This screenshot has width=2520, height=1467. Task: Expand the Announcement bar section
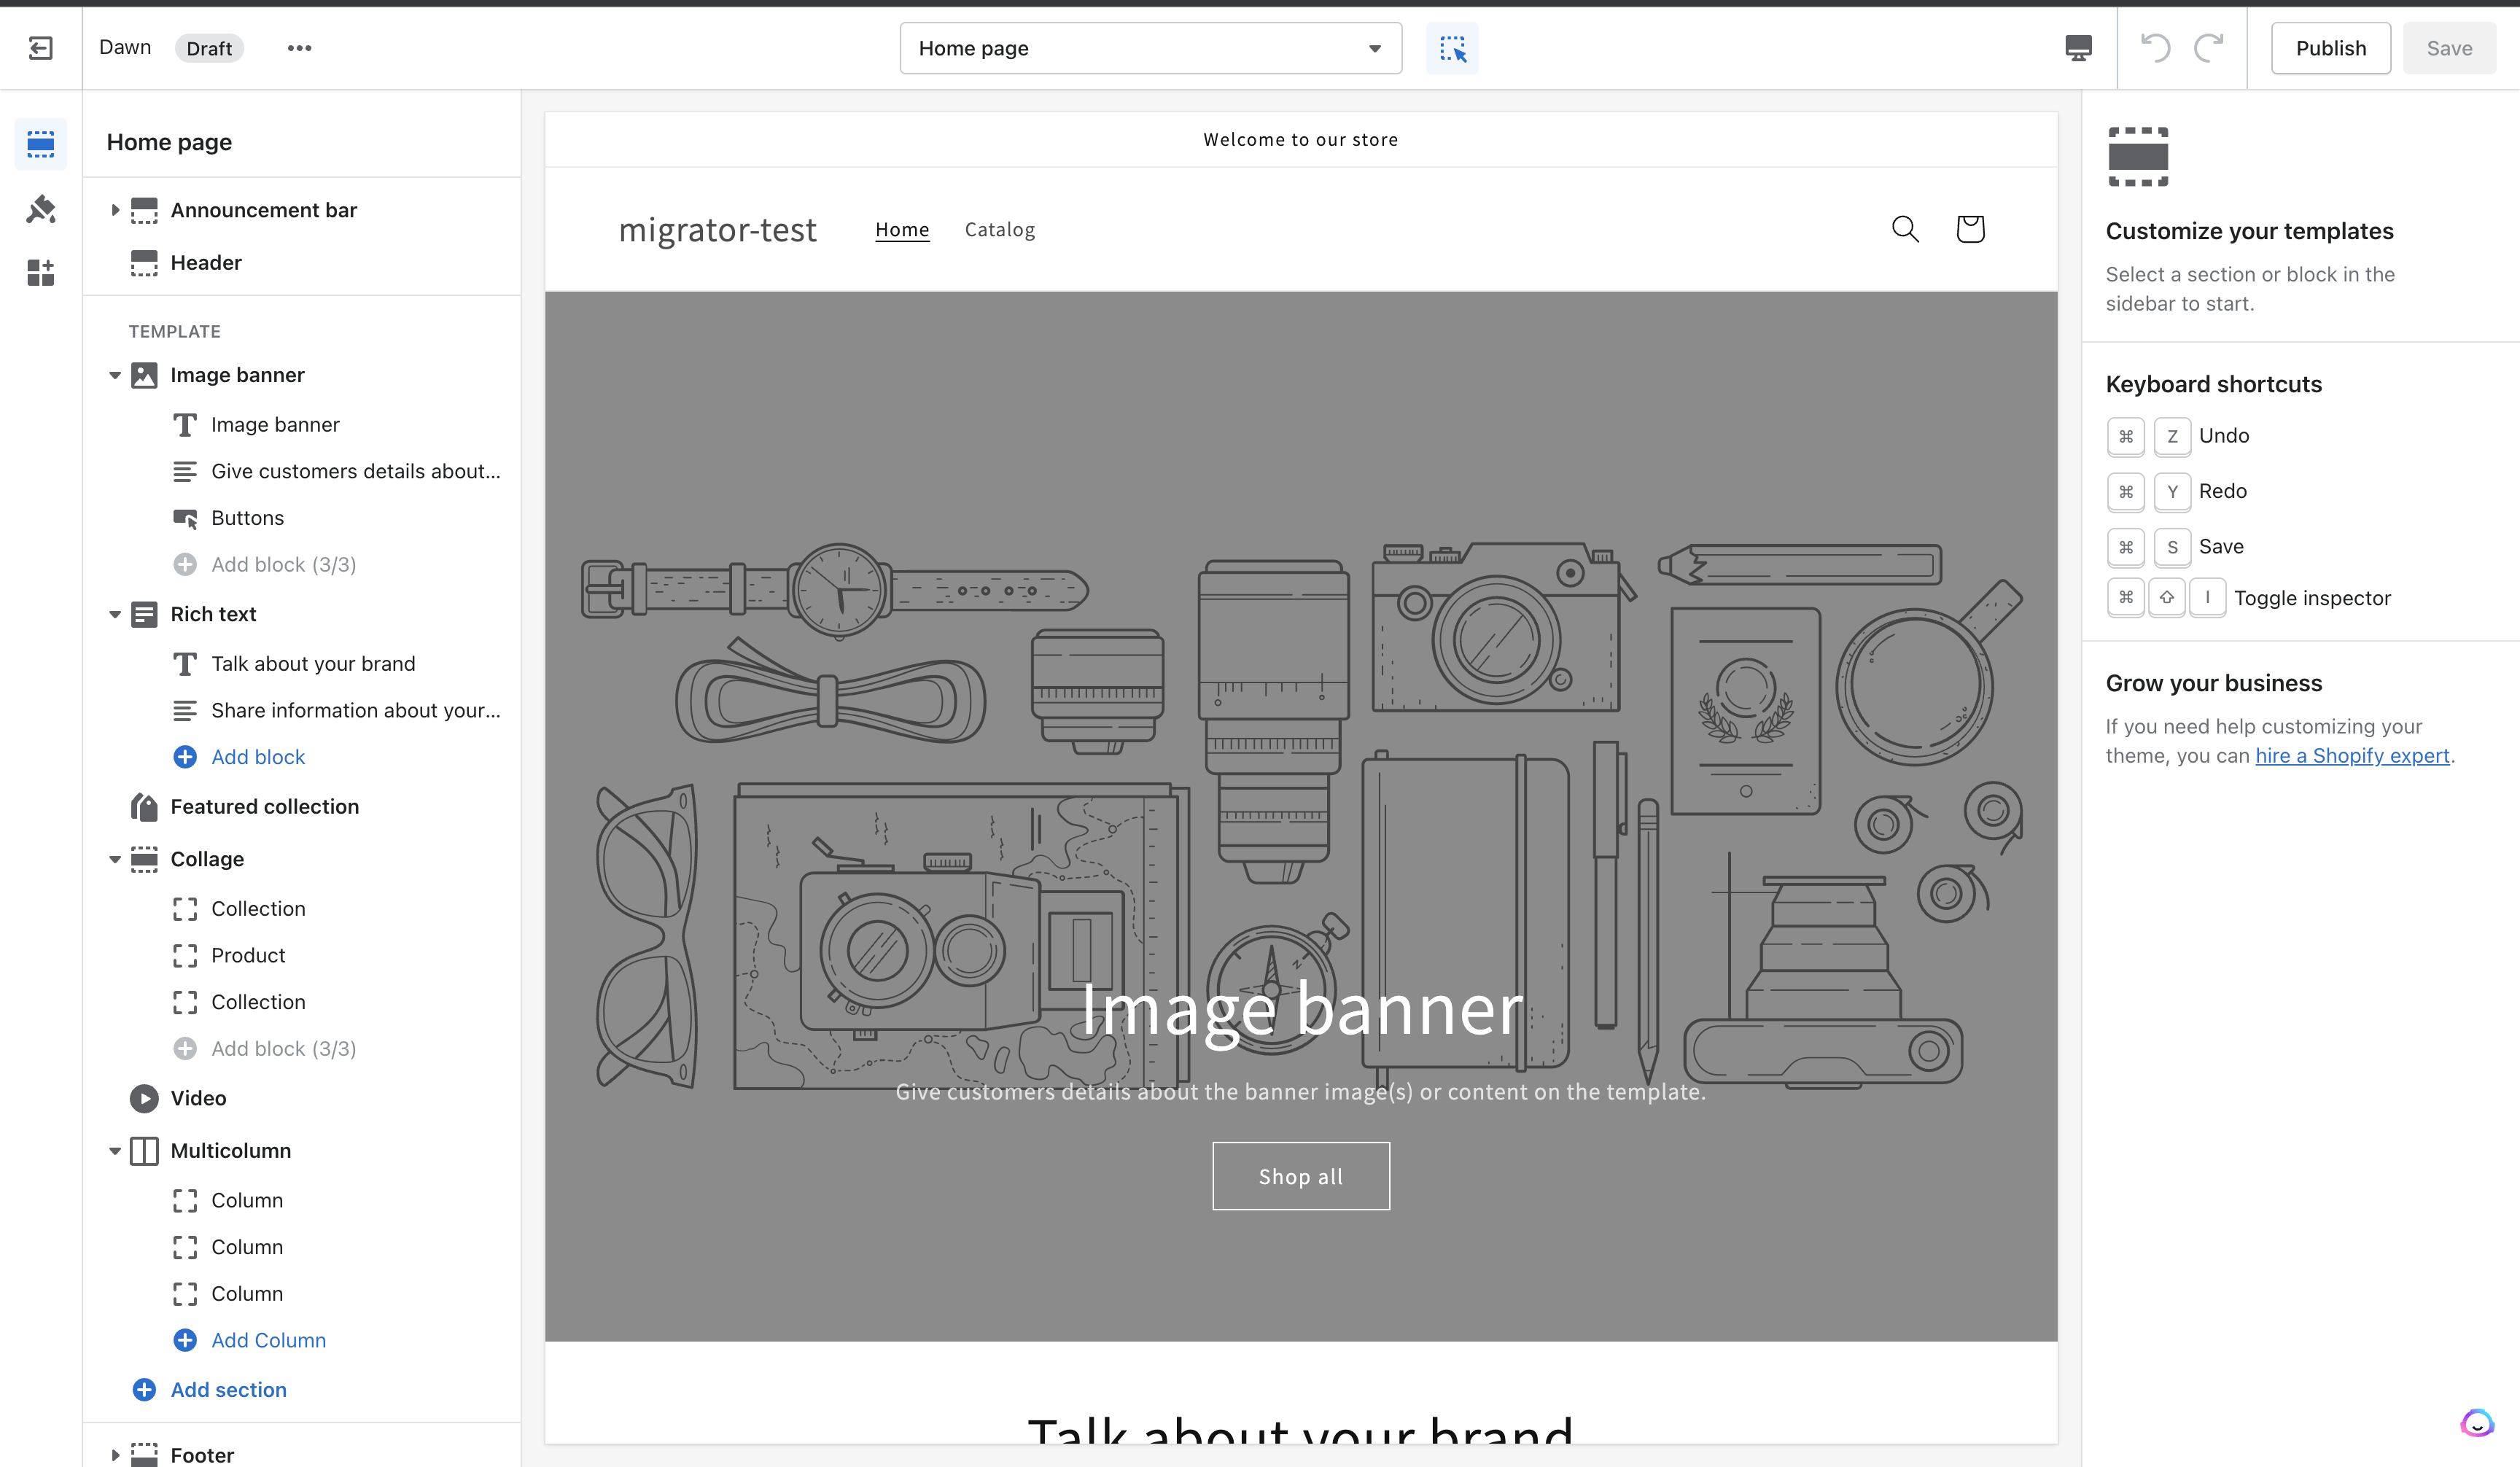pos(115,210)
